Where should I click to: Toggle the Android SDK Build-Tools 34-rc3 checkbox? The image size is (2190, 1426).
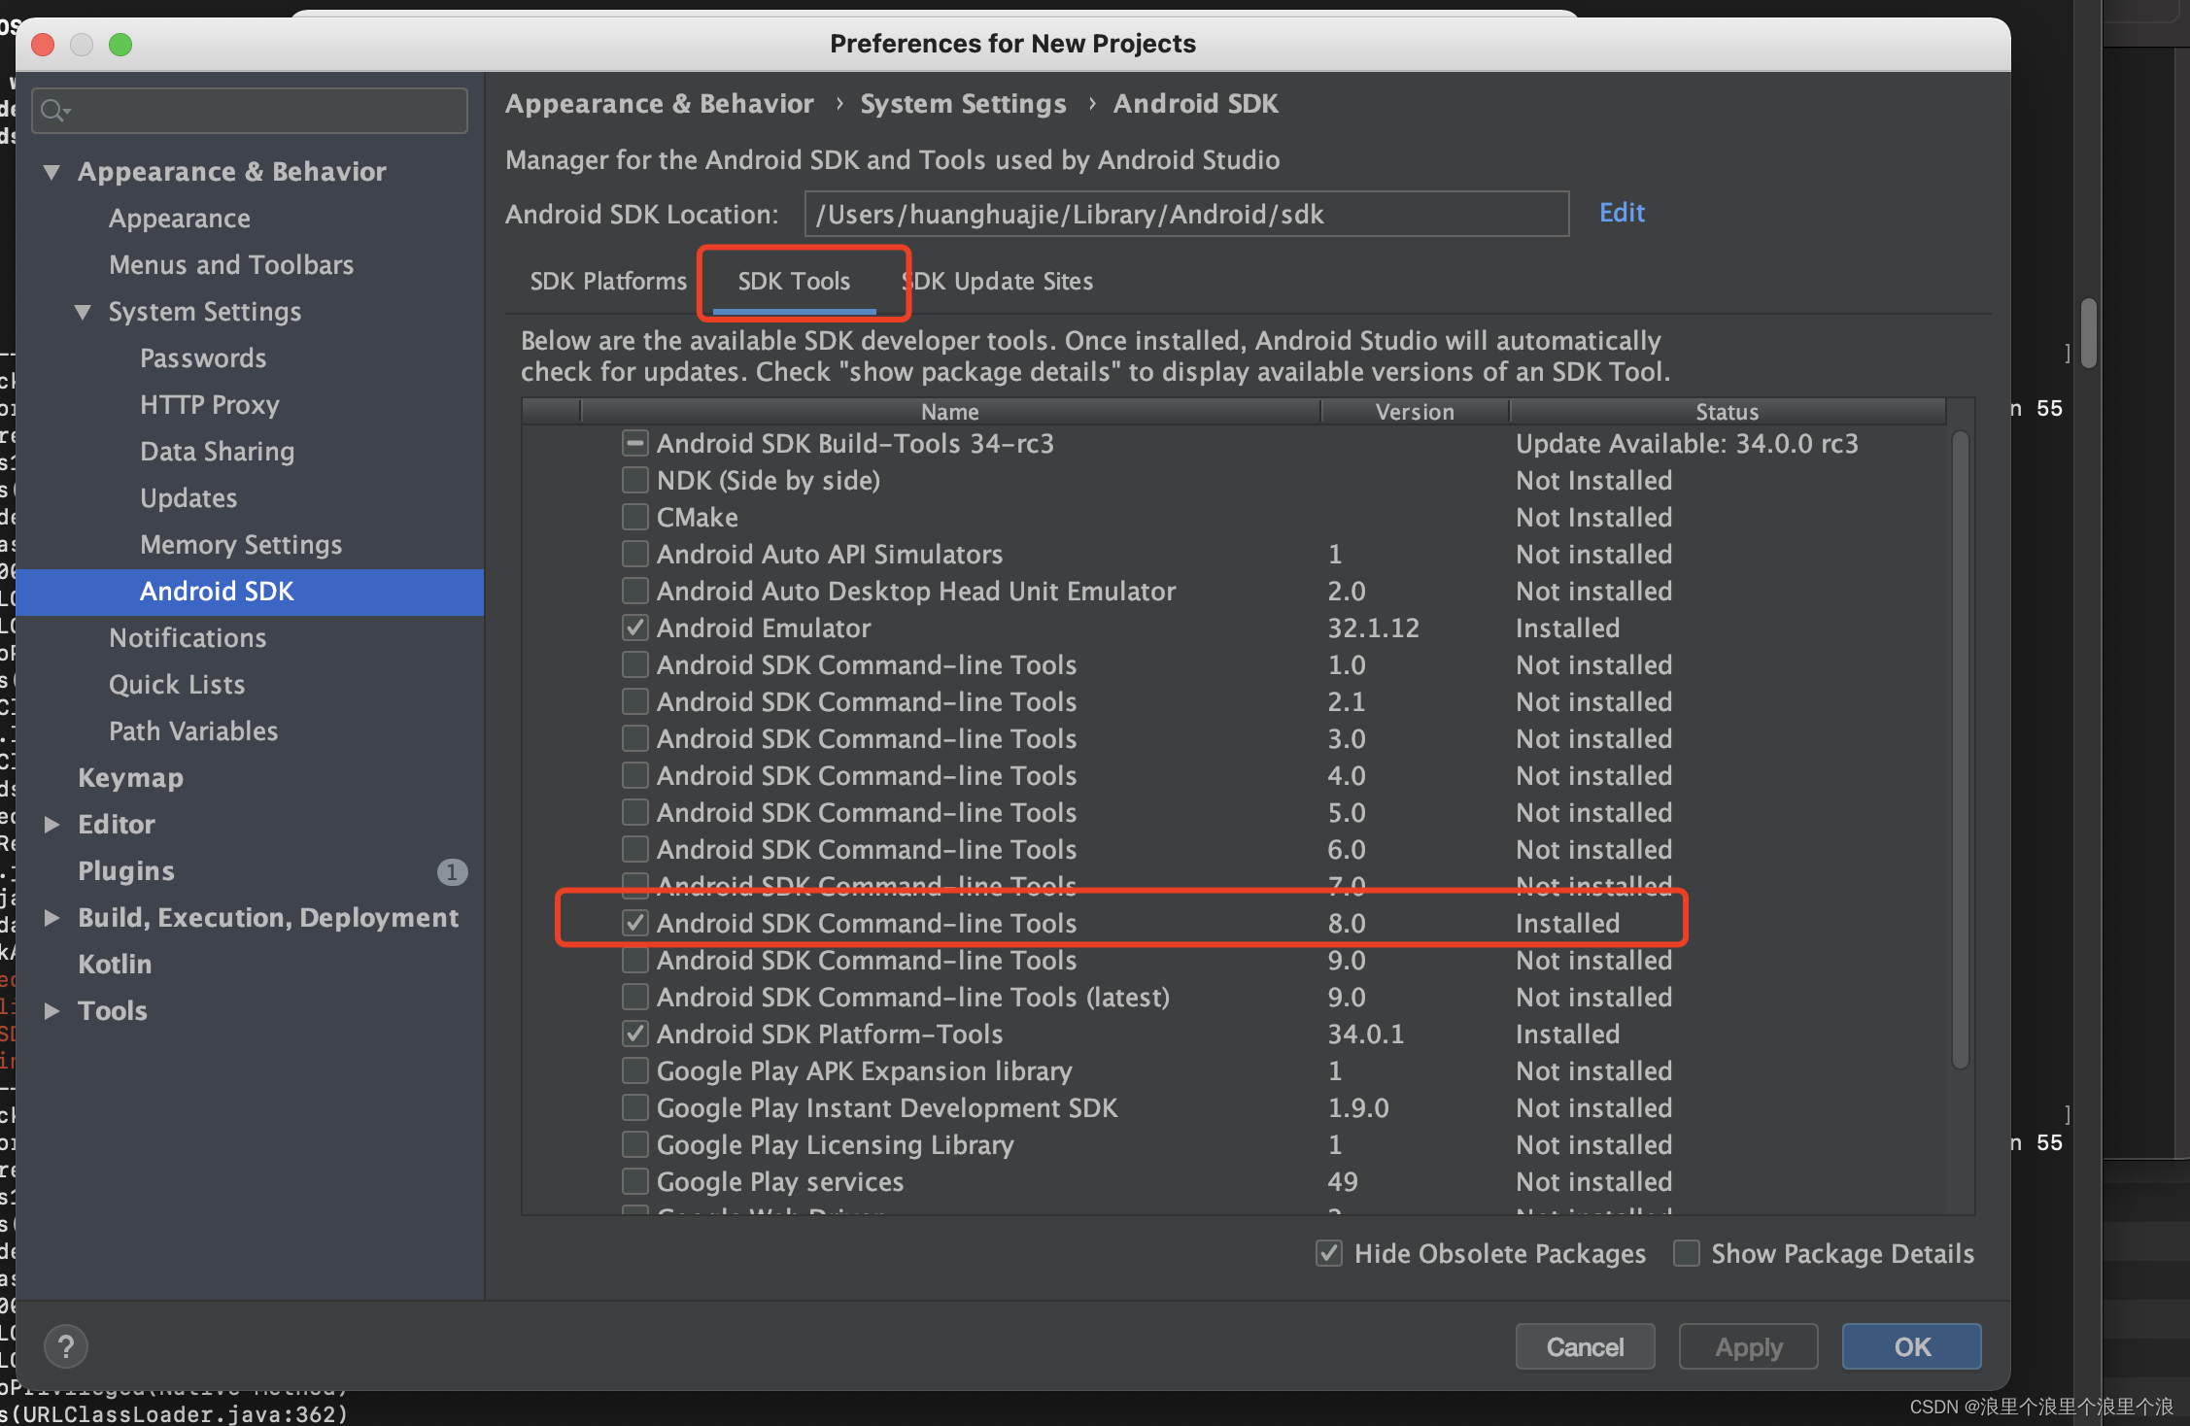634,444
